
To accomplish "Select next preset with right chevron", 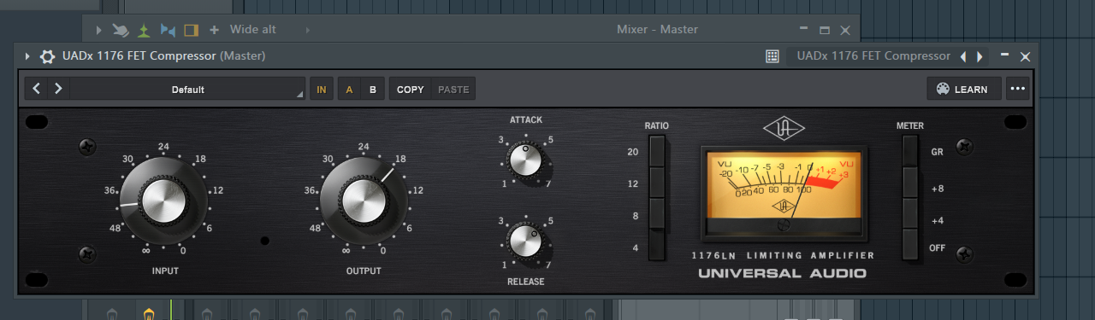I will pyautogui.click(x=58, y=89).
